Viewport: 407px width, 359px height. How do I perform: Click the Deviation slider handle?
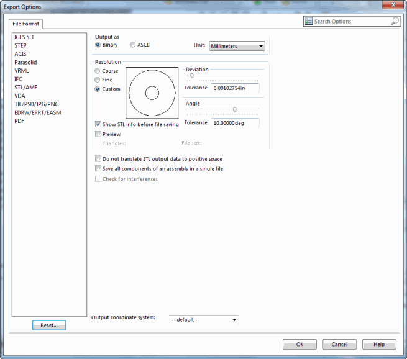point(192,76)
